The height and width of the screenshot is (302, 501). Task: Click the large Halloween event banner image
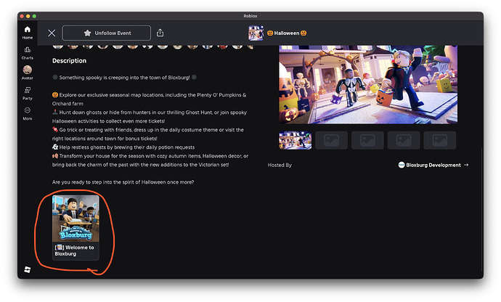tap(368, 84)
